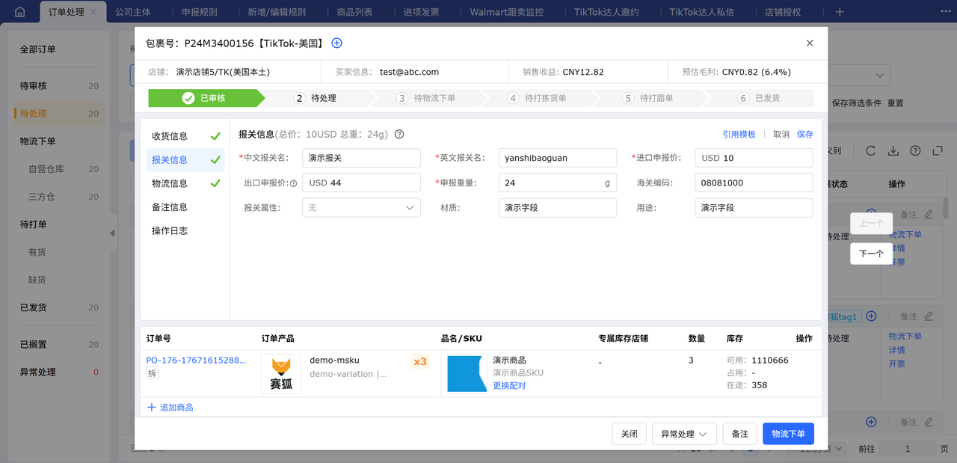Close the package detail dialog

(810, 43)
